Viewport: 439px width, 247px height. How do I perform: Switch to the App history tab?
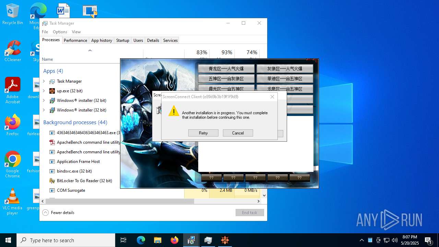point(102,40)
